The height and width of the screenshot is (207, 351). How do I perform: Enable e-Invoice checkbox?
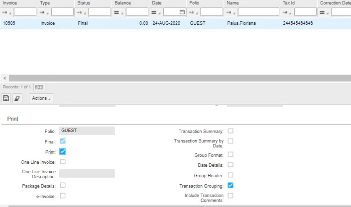coord(63,196)
